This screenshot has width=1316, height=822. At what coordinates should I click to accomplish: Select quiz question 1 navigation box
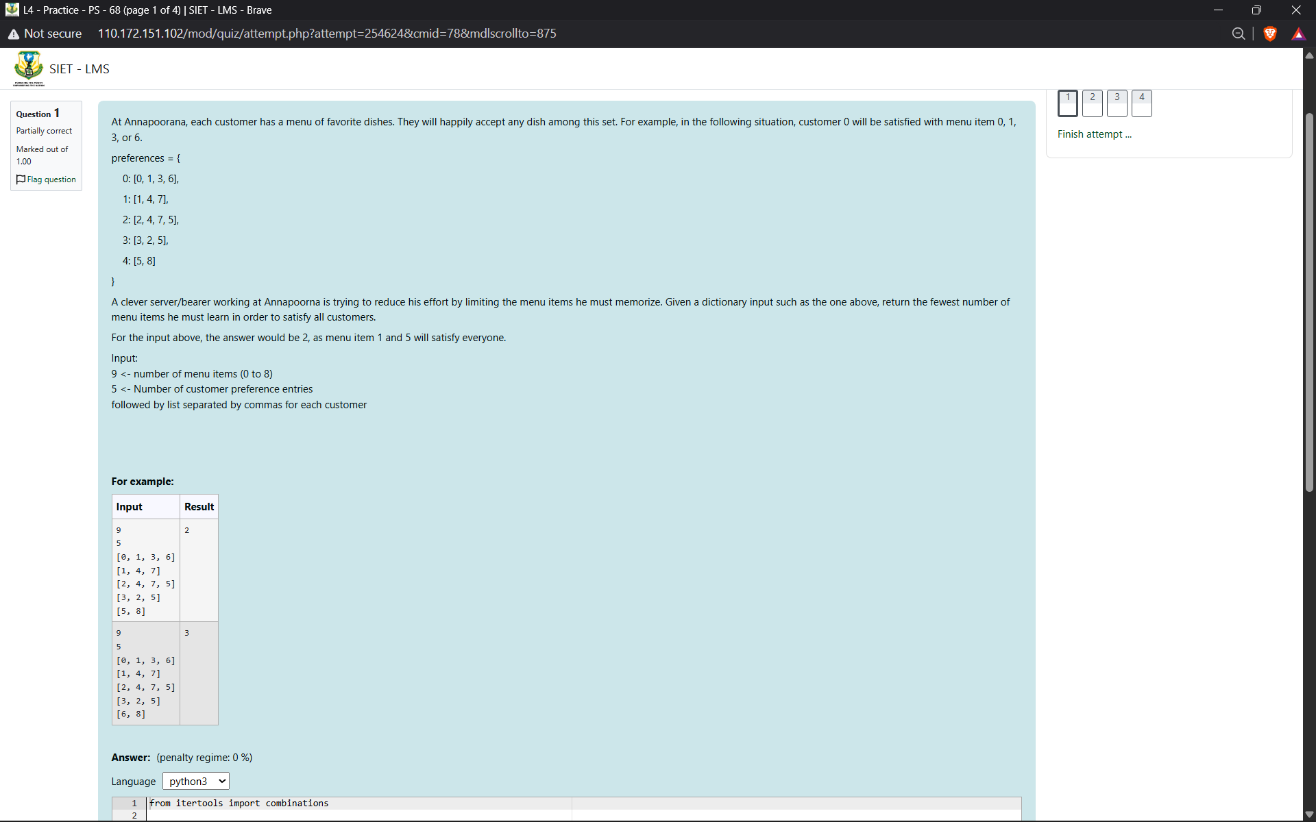click(1067, 103)
